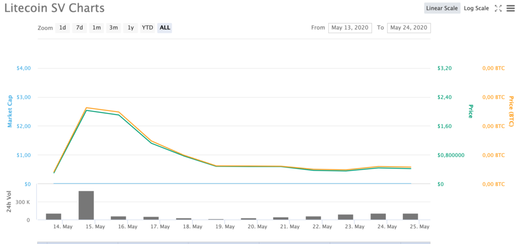Click the $4,00 market cap axis label
This screenshot has width=521, height=244.
23,68
